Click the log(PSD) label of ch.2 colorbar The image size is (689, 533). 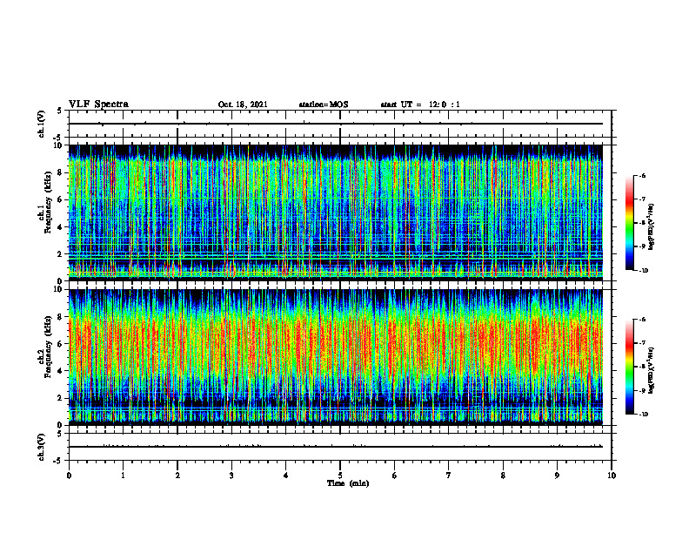click(652, 370)
